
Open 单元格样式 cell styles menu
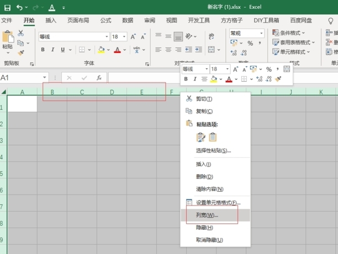click(x=291, y=52)
